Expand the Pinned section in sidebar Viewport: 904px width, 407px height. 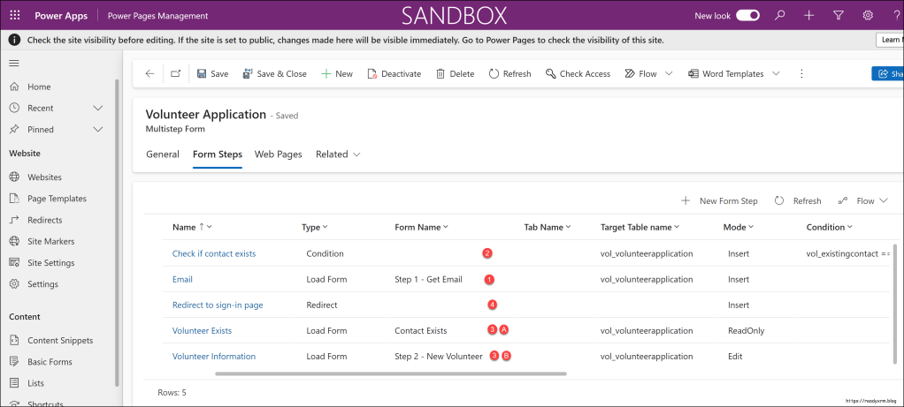point(98,129)
